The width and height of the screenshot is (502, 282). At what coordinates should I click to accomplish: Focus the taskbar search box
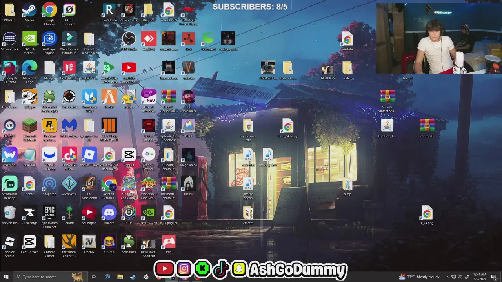50,277
